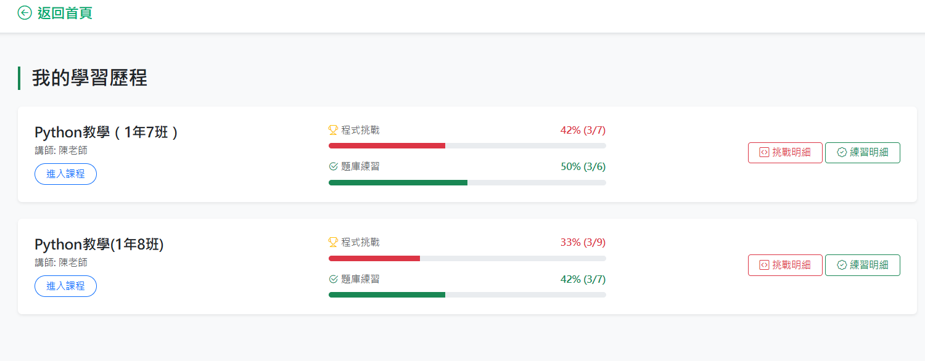Click the code icon in 1年7班 挑戰明細 button
The image size is (925, 361).
coord(764,153)
